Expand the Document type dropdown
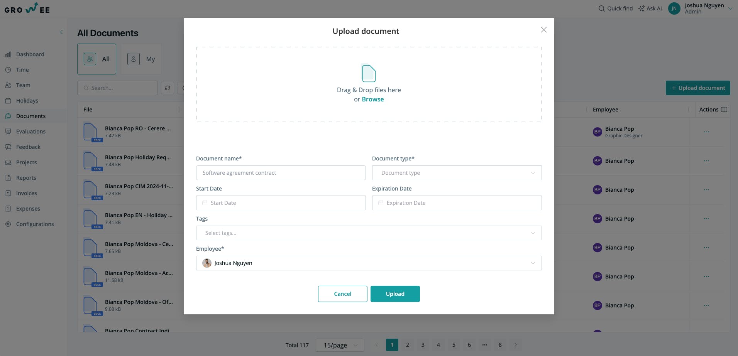Screen dimensions: 738x356 pyautogui.click(x=457, y=173)
